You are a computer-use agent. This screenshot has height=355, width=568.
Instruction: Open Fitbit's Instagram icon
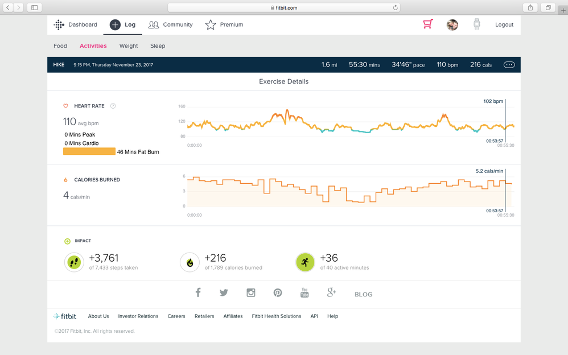point(250,293)
